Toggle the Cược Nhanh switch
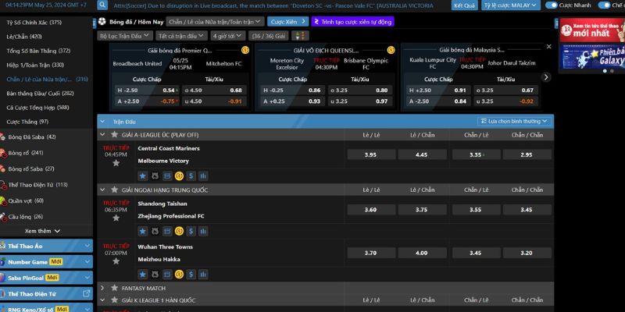 [x=551, y=5]
